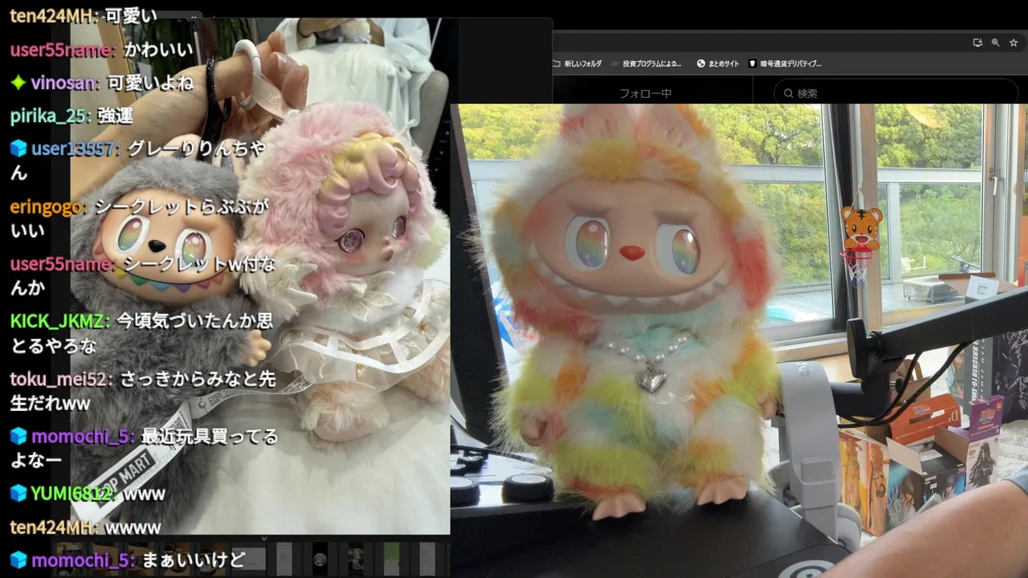Image resolution: width=1028 pixels, height=578 pixels.
Task: Click the blue cube badge beside YUMI6812
Action: click(18, 493)
